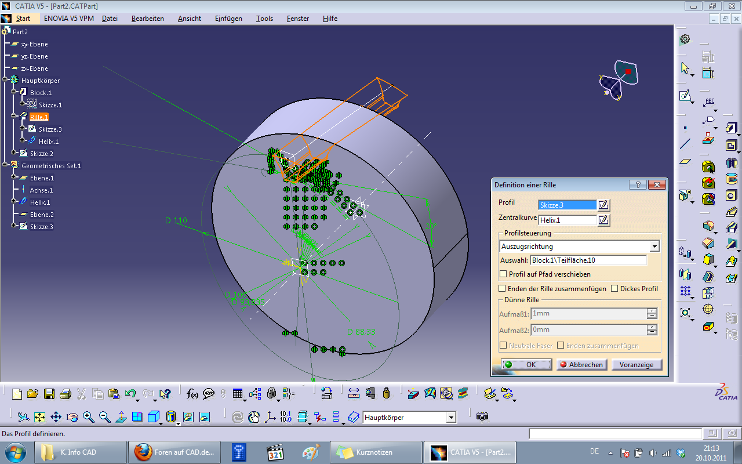742x464 pixels.
Task: Open the Auszugsrichtung profile control dropdown
Action: pos(654,246)
